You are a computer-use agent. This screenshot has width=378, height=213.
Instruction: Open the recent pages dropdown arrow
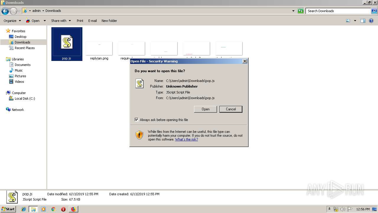click(x=19, y=11)
